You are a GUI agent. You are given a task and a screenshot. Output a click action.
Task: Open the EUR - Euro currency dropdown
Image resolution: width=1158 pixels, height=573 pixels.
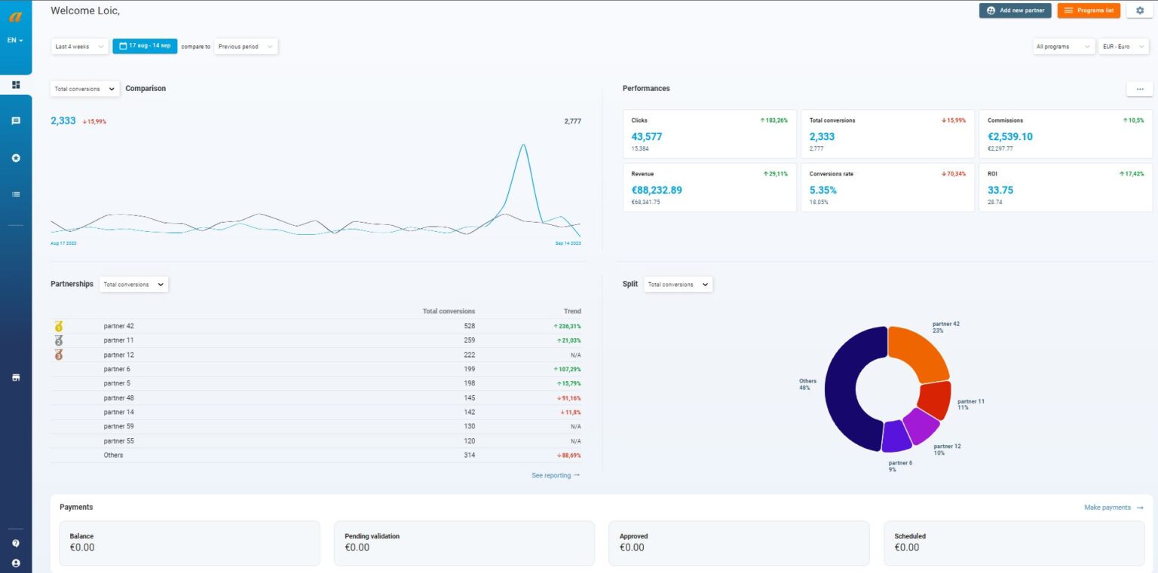[x=1123, y=46]
